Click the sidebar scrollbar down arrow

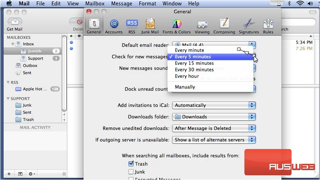[x=64, y=120]
